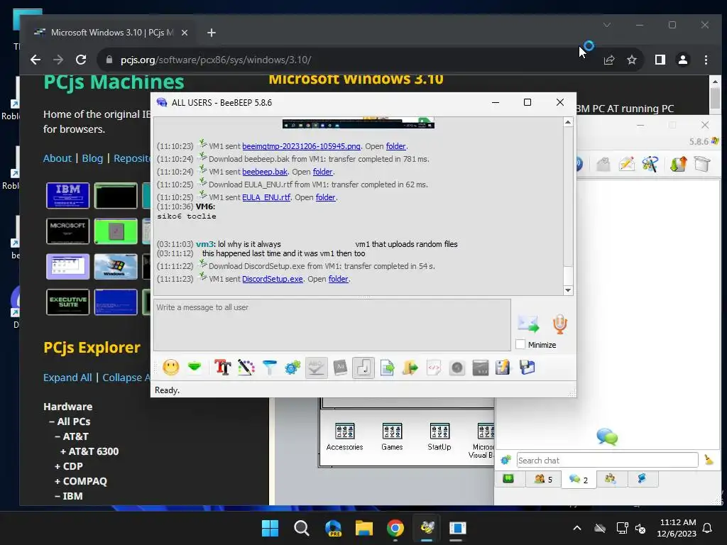Viewport: 727px width, 545px height.
Task: Open the beeimgtmp-20231206-105945.png link
Action: coord(301,146)
